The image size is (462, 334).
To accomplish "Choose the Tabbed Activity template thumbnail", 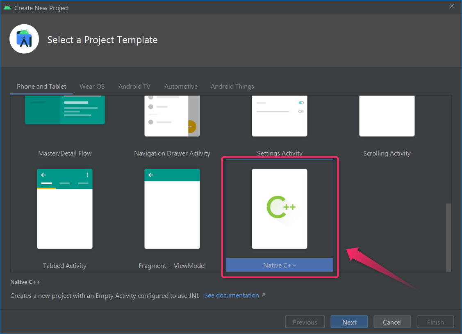I will pos(65,209).
